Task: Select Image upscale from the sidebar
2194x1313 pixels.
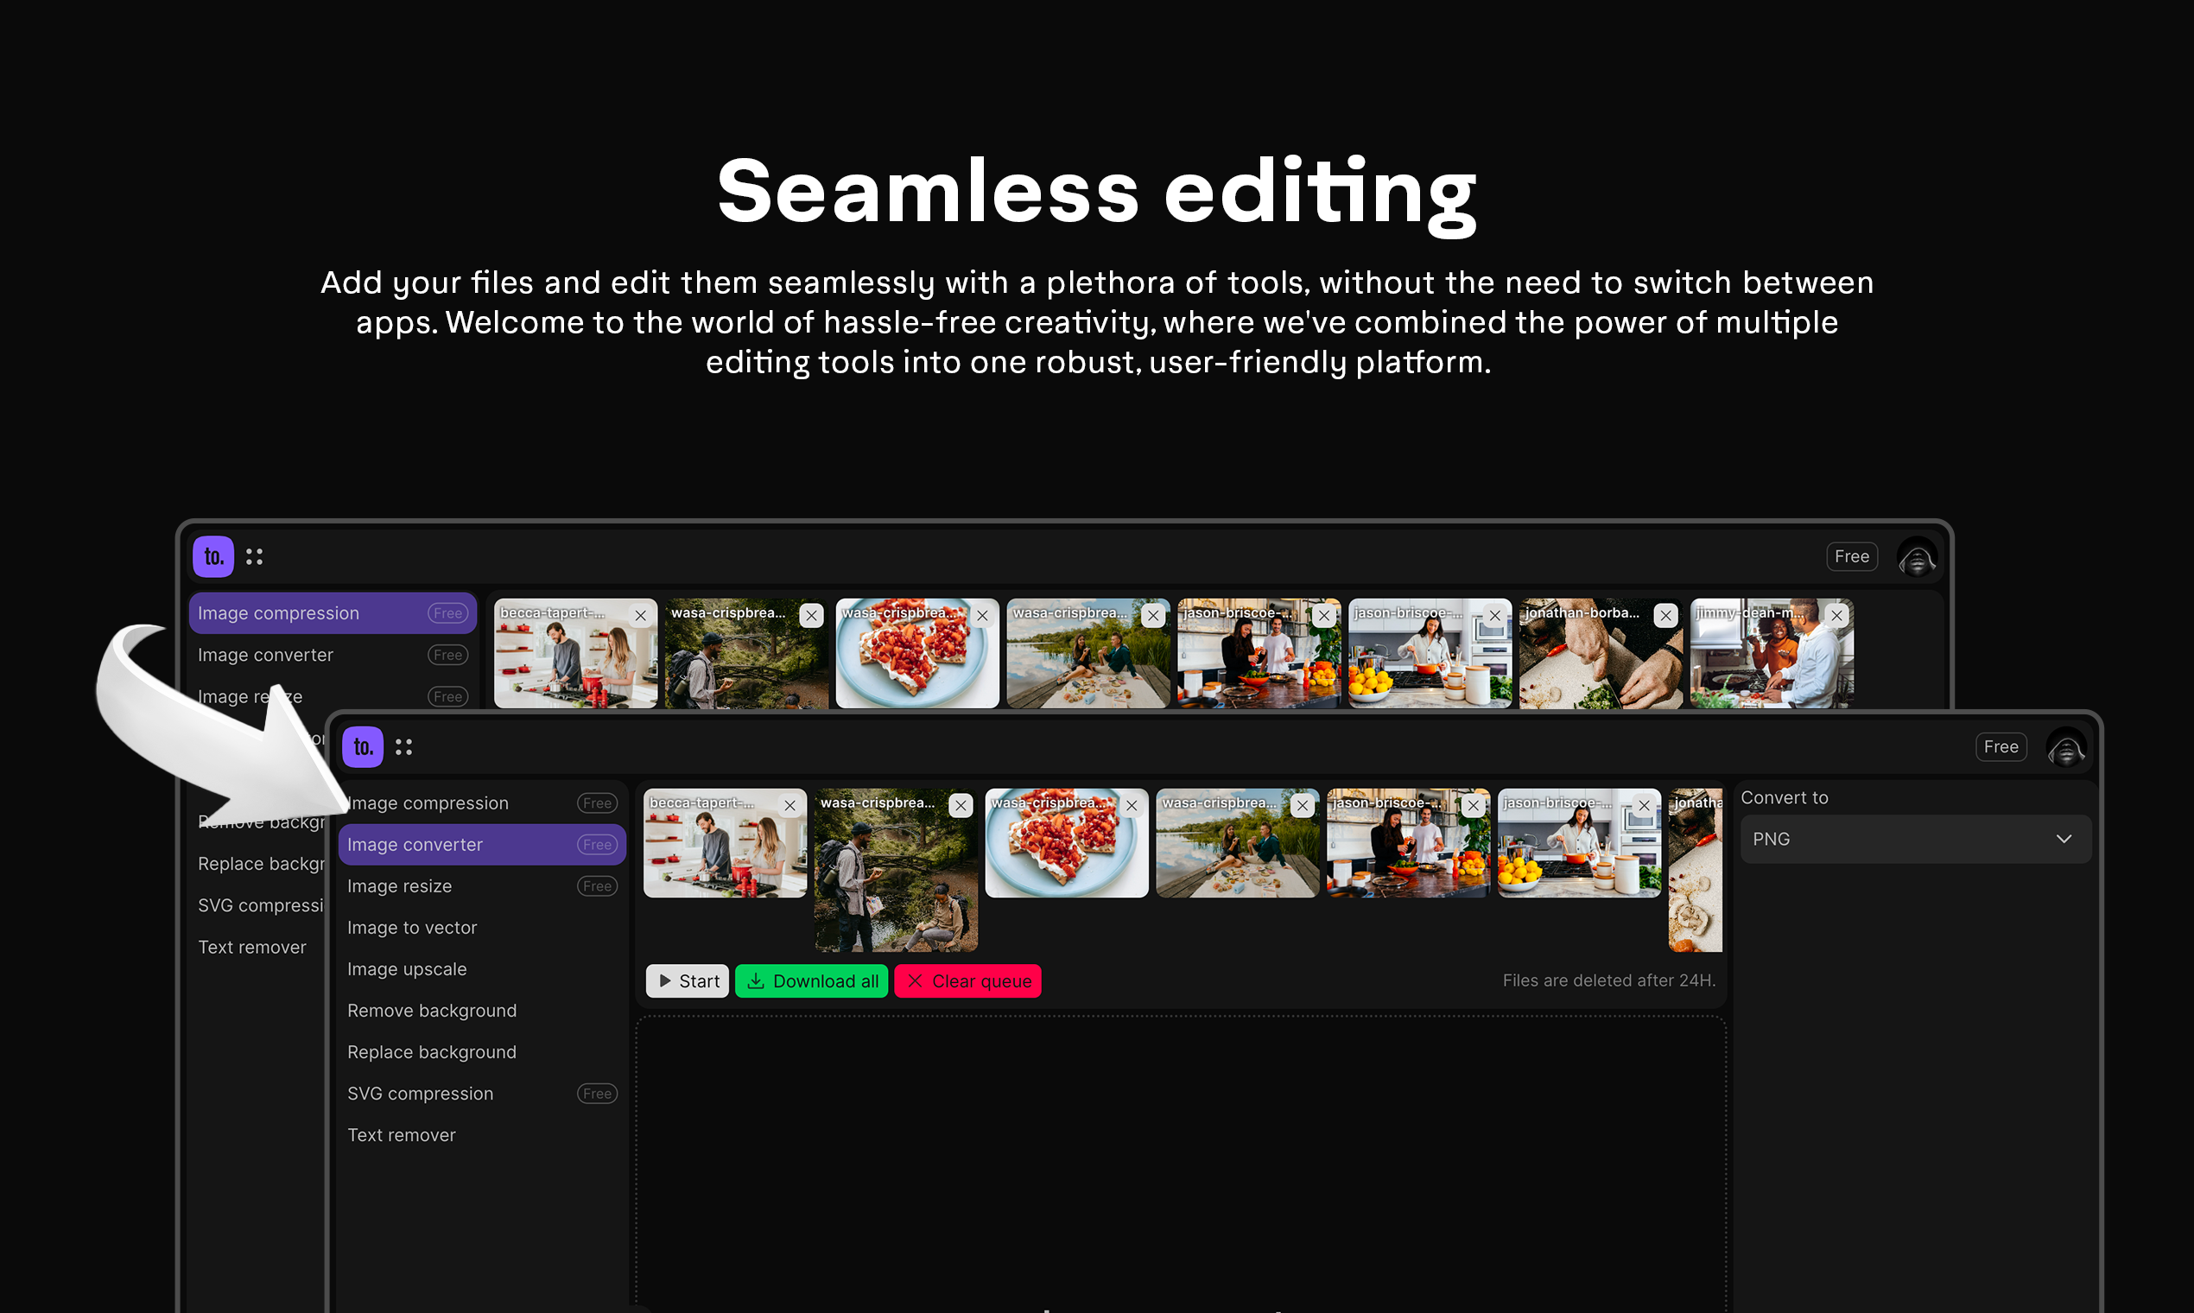Action: 407,969
